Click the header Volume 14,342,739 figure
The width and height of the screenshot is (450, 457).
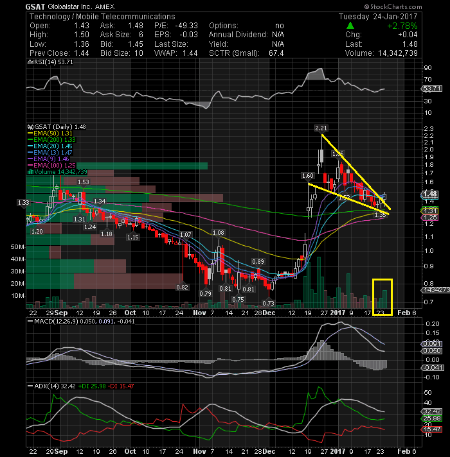point(398,53)
